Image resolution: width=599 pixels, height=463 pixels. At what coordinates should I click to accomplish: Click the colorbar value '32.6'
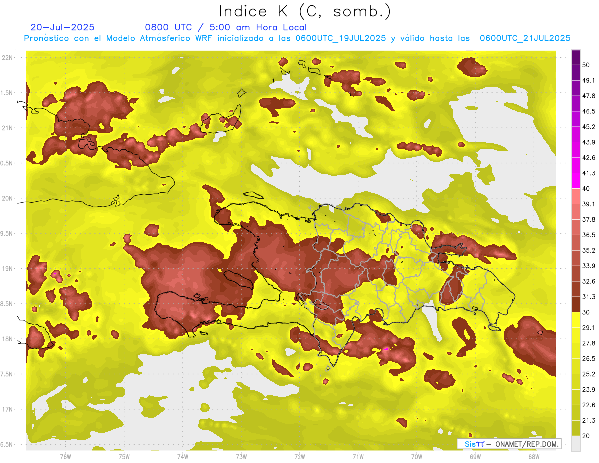coord(589,281)
